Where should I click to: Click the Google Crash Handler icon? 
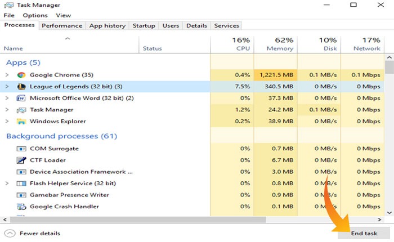(21, 207)
